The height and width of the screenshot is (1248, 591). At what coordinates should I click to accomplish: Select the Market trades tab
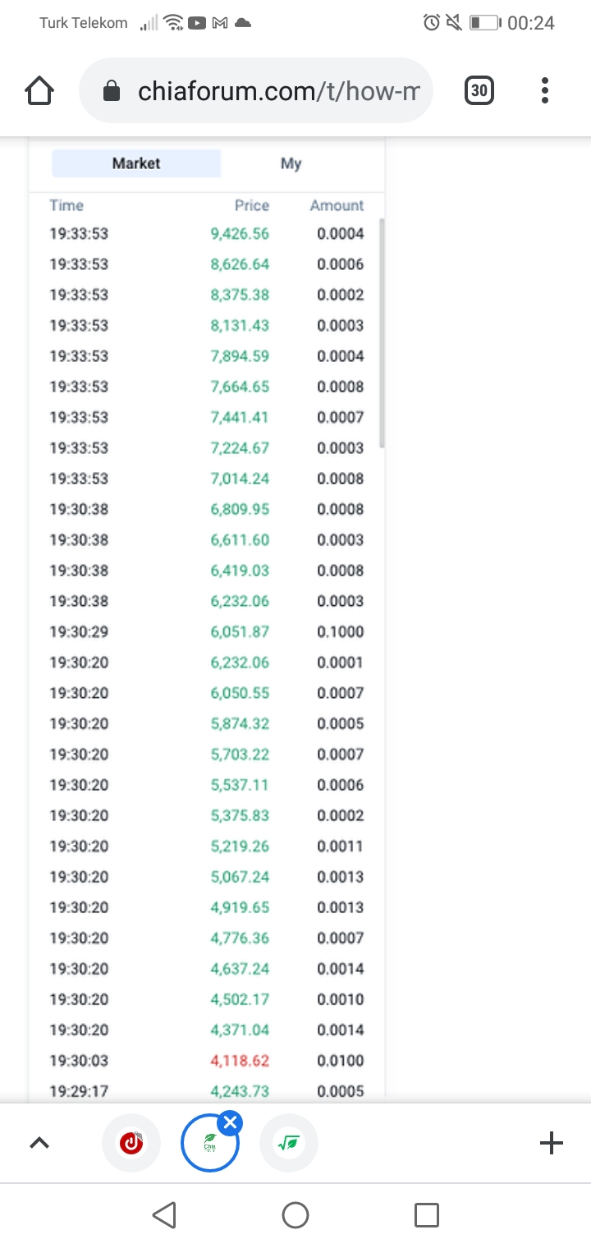tap(136, 163)
